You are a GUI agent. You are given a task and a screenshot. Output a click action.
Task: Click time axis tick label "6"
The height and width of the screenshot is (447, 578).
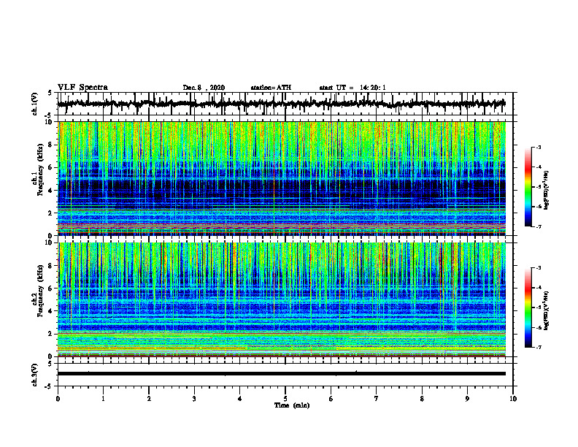point(331,399)
